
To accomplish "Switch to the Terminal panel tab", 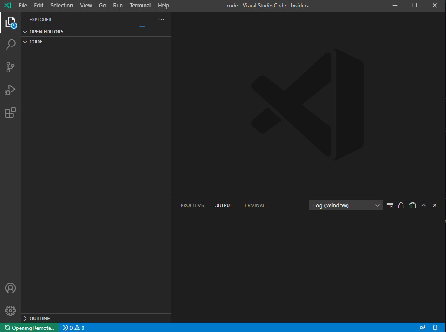I will point(254,205).
